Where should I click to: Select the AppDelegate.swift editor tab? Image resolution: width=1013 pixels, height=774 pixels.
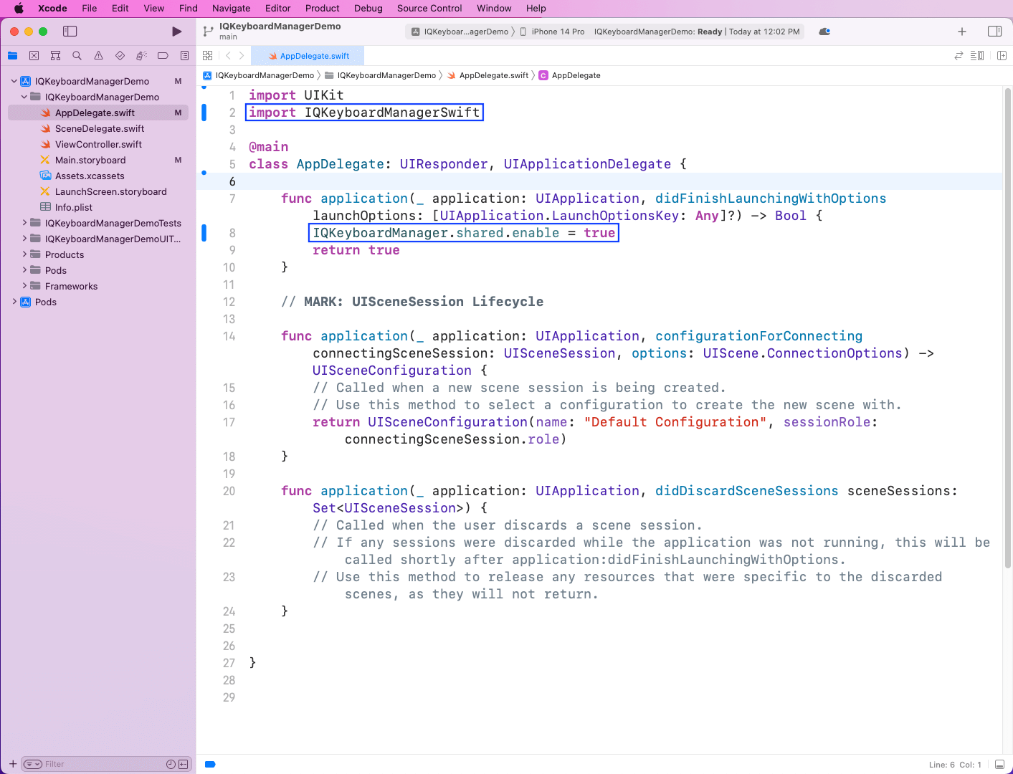click(308, 55)
